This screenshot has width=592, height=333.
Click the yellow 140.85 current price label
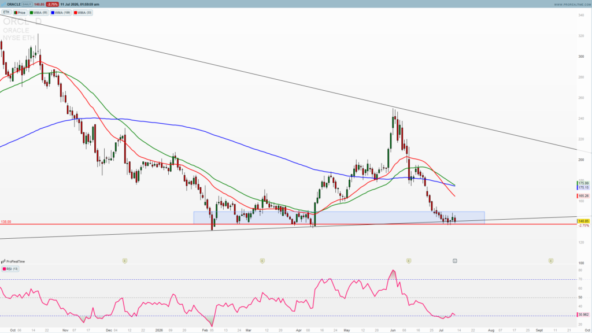point(583,221)
